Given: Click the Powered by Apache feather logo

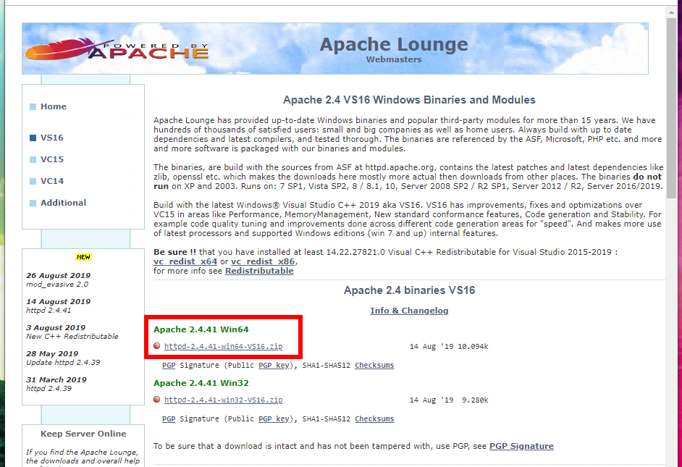Looking at the screenshot, I should [x=117, y=49].
